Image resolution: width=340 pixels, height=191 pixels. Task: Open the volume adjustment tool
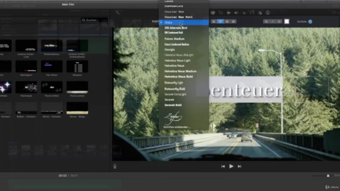tap(236, 13)
